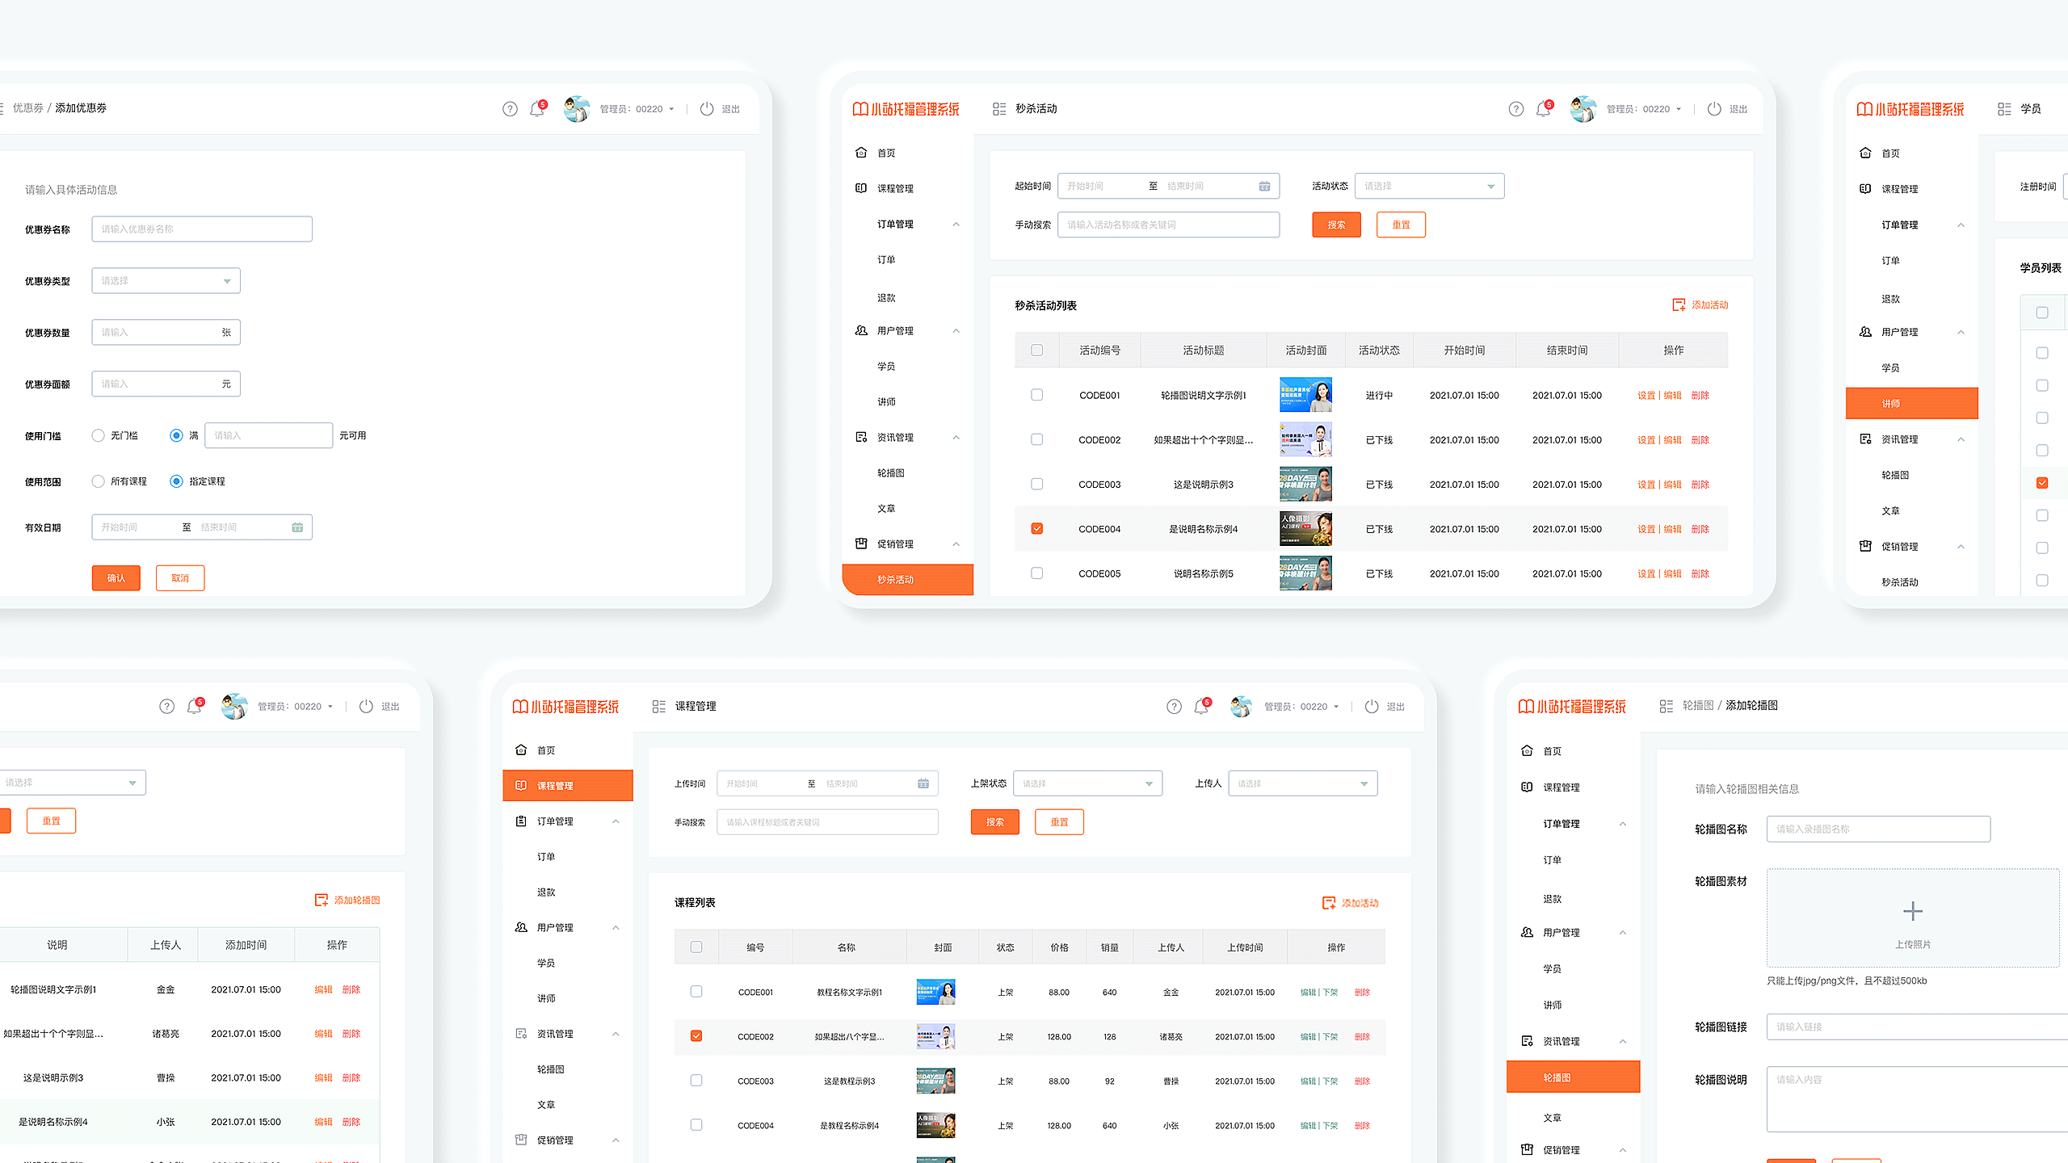
Task: Select 无门槛 radio option
Action: [x=99, y=435]
